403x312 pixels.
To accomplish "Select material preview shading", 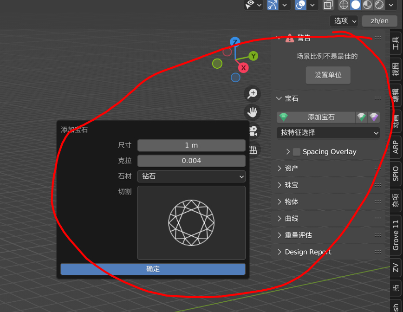I will click(368, 5).
